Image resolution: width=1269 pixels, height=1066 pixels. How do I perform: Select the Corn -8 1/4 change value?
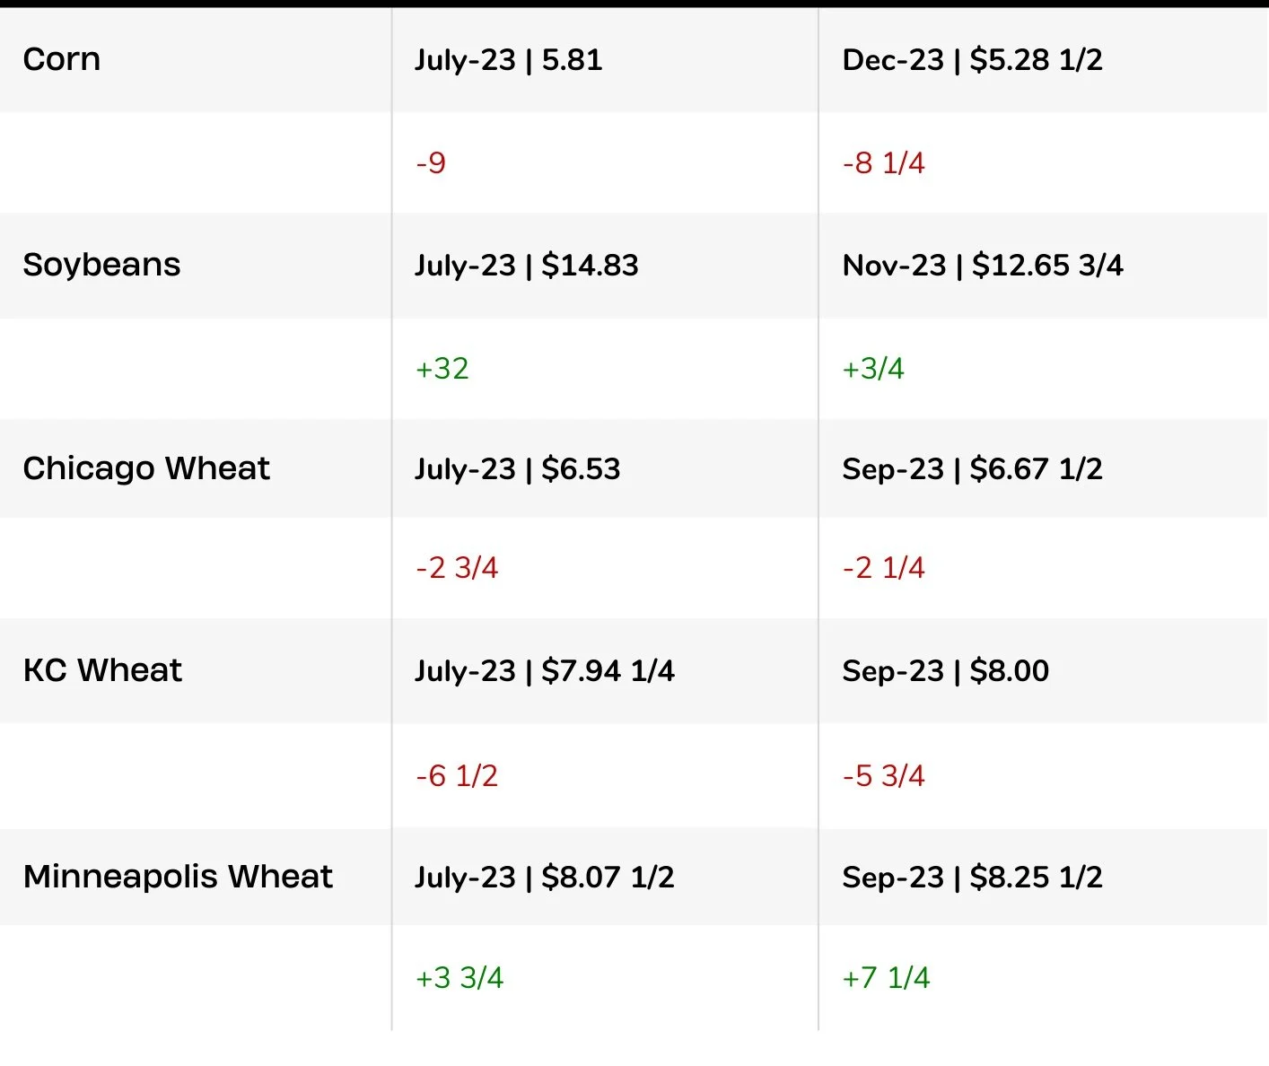883,162
